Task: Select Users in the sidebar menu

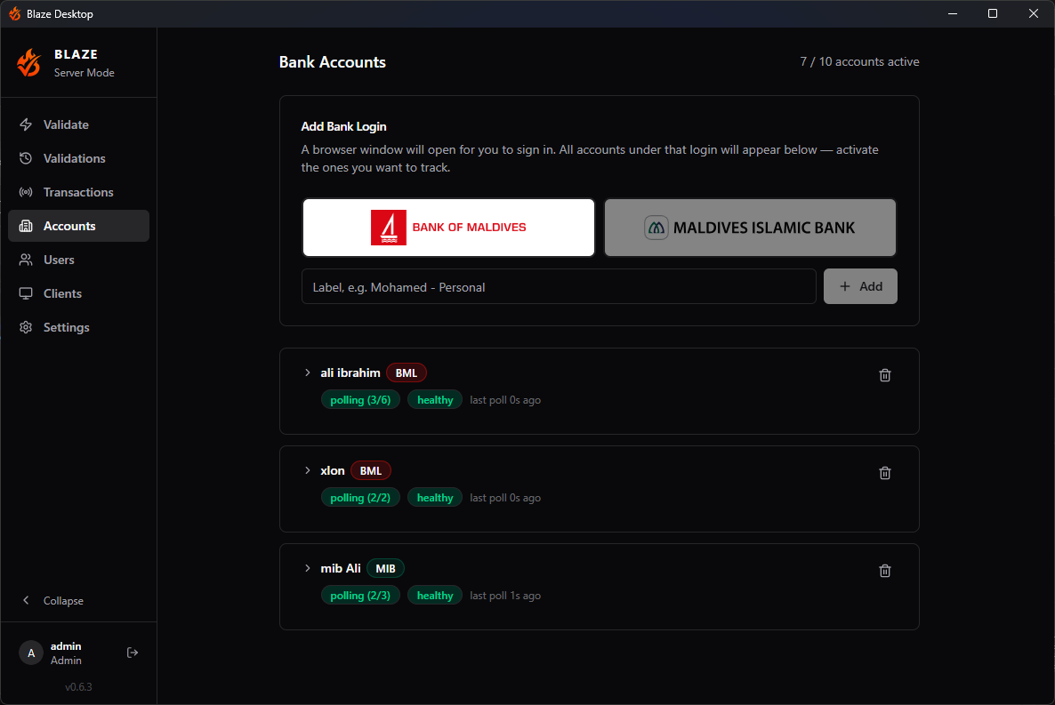Action: click(x=61, y=260)
